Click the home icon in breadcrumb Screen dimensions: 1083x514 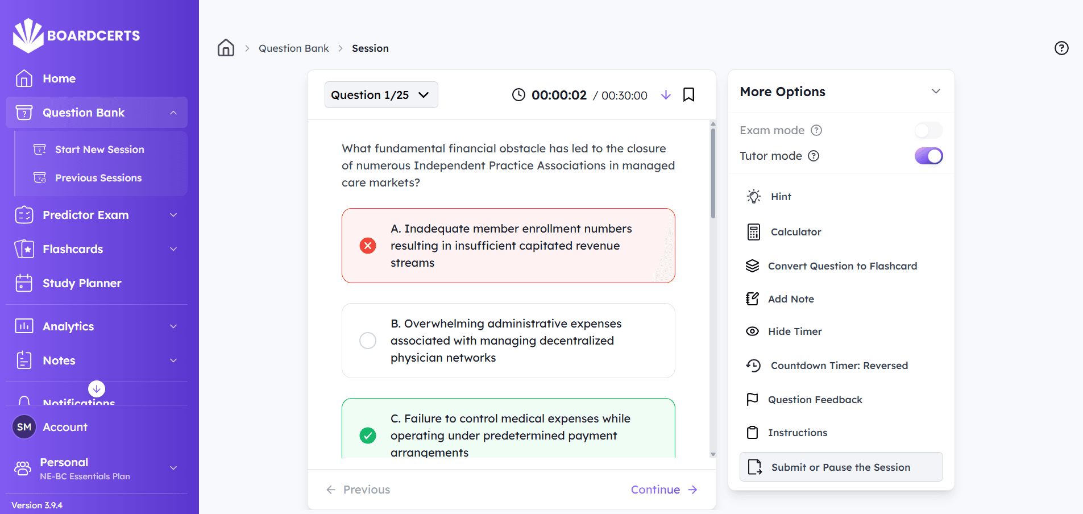(226, 48)
